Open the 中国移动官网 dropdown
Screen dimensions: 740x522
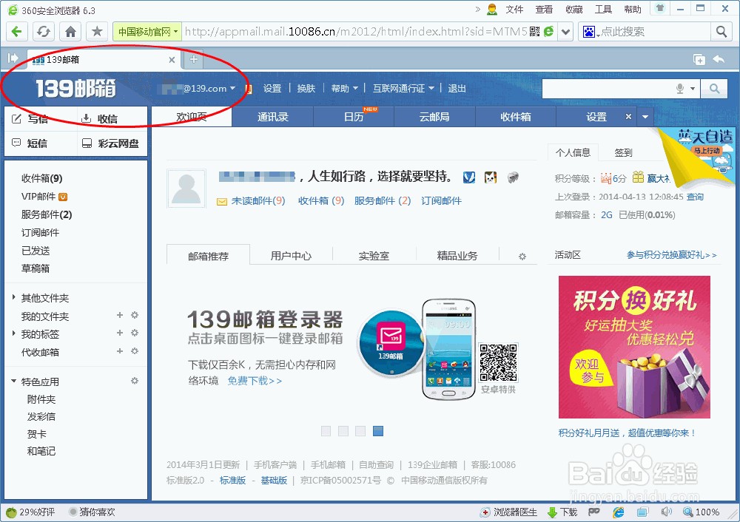pos(147,32)
